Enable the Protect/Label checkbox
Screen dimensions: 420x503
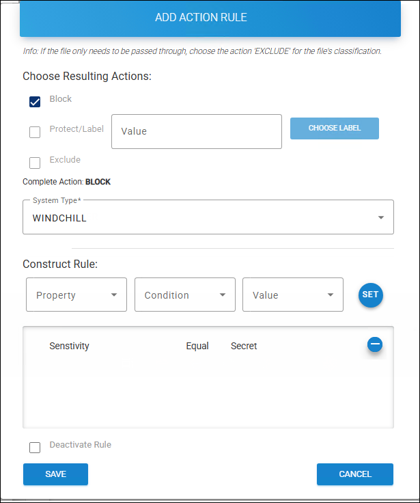pyautogui.click(x=35, y=133)
